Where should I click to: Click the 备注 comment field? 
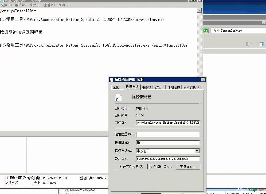[168, 159]
